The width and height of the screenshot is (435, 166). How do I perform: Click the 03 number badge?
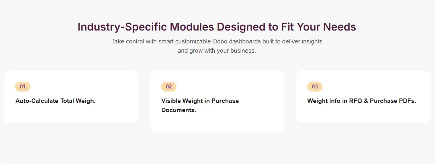[x=315, y=86]
